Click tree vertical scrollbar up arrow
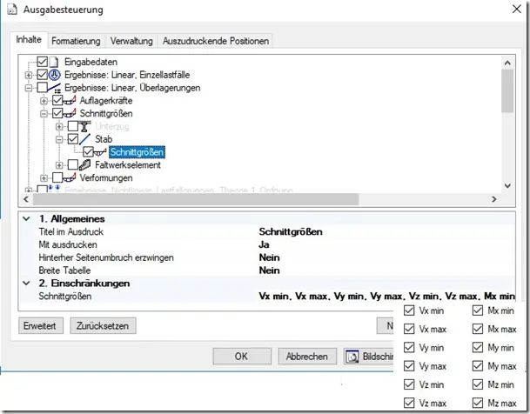530x414 pixels. coord(507,63)
